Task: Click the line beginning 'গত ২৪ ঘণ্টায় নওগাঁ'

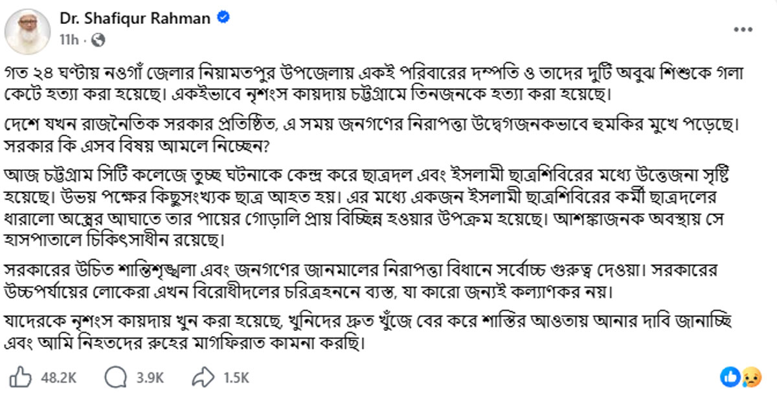Action: pyautogui.click(x=385, y=71)
